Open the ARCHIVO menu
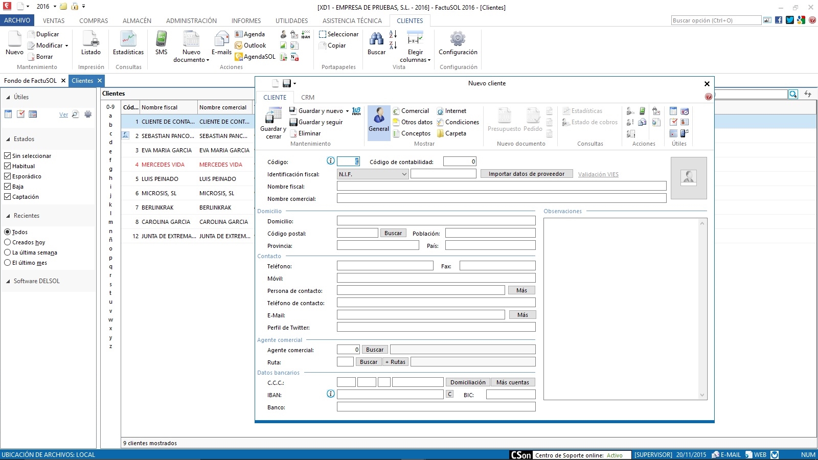The image size is (818, 460). (17, 20)
